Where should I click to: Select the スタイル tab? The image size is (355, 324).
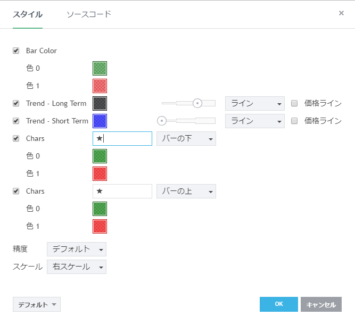click(x=27, y=14)
